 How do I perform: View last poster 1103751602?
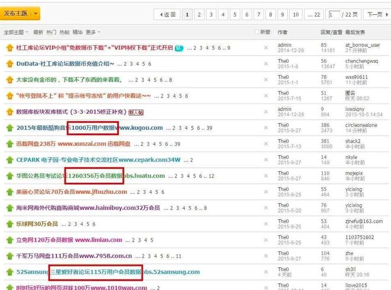tap(360, 237)
